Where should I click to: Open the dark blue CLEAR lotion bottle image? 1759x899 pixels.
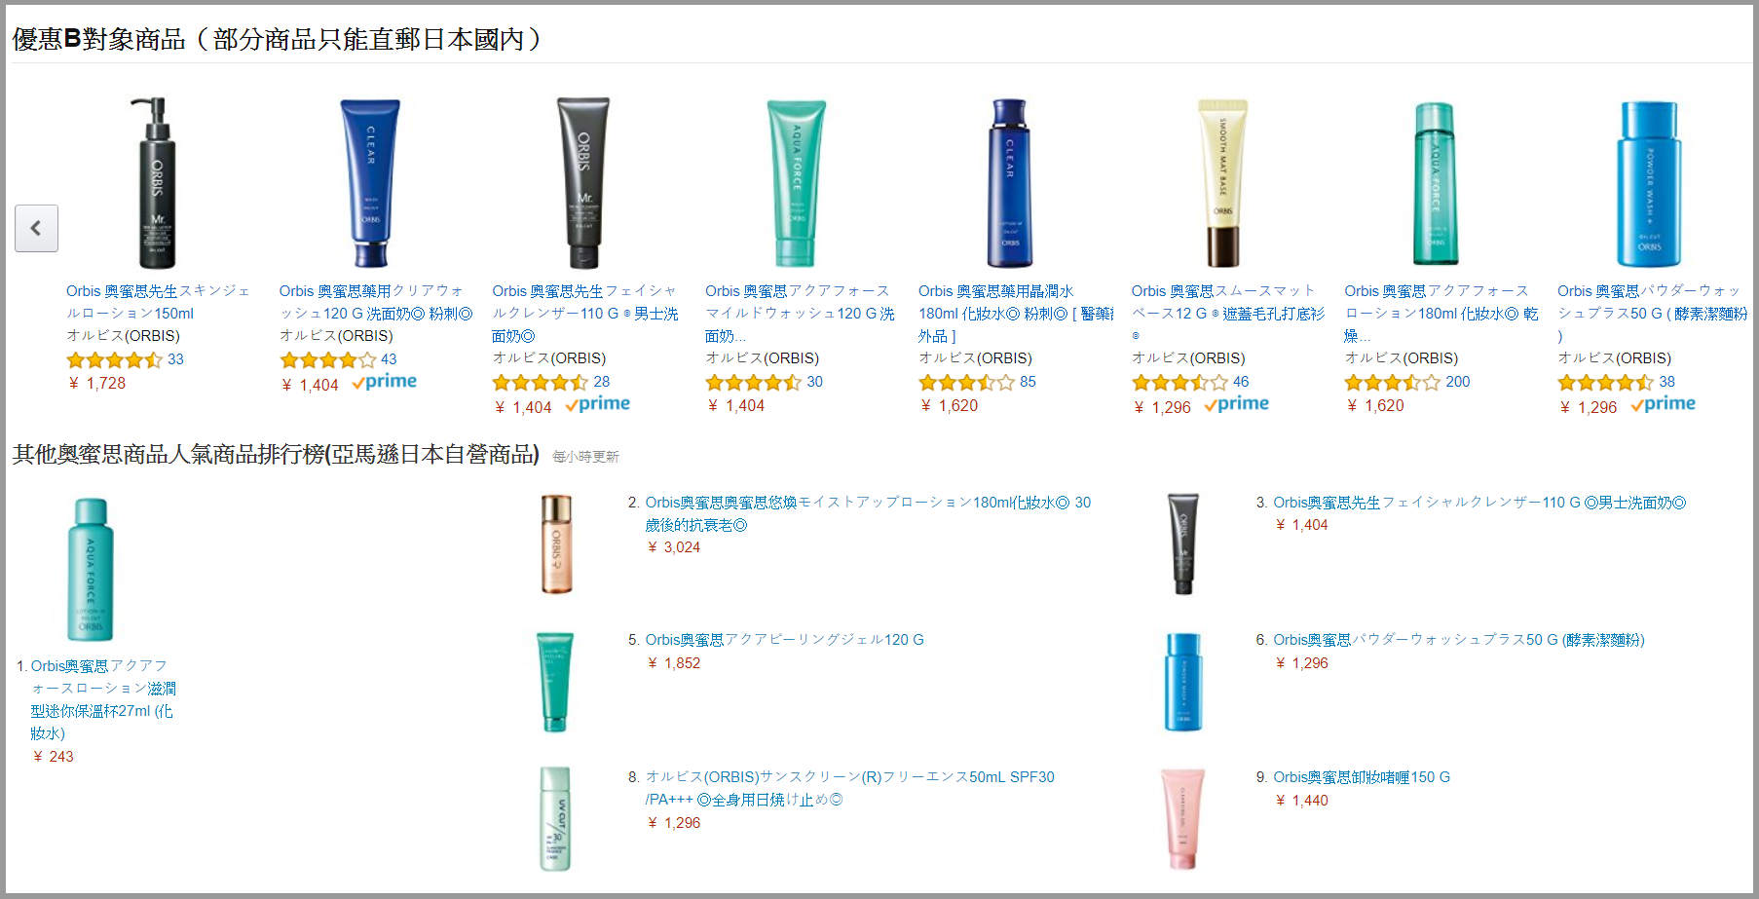click(x=1009, y=182)
